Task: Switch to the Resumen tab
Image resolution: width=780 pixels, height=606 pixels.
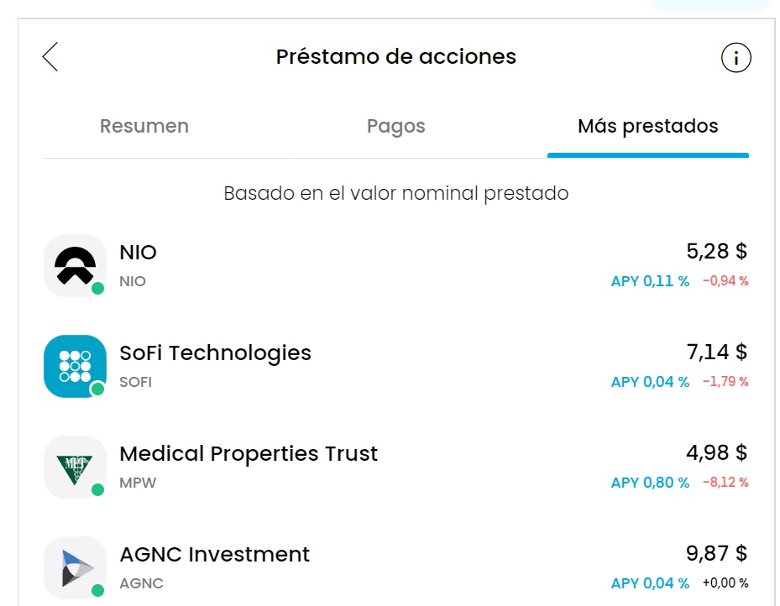Action: [x=144, y=126]
